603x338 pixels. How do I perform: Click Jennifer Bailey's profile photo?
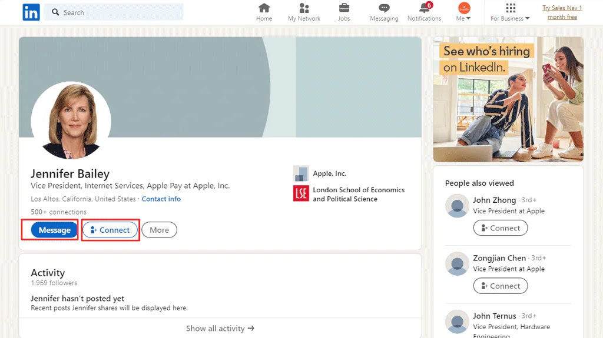click(x=71, y=121)
